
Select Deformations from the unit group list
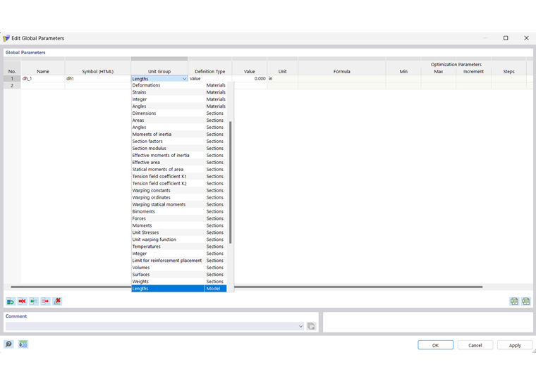178,85
